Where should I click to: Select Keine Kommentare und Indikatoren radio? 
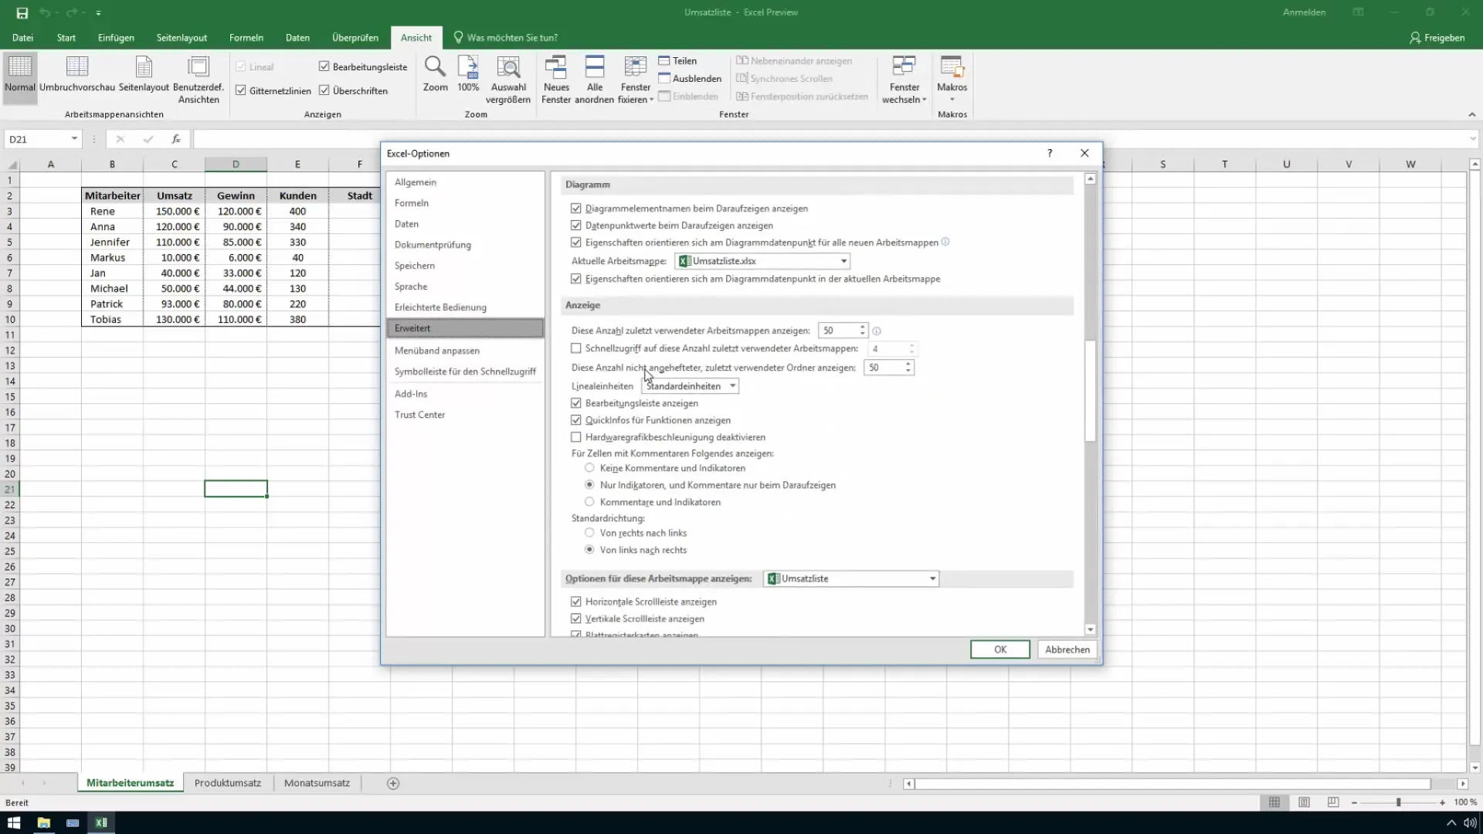(590, 468)
